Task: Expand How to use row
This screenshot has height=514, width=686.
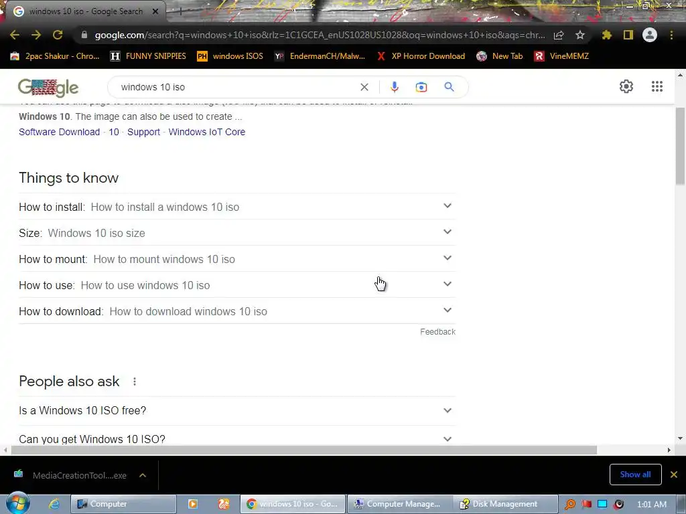Action: tap(237, 285)
